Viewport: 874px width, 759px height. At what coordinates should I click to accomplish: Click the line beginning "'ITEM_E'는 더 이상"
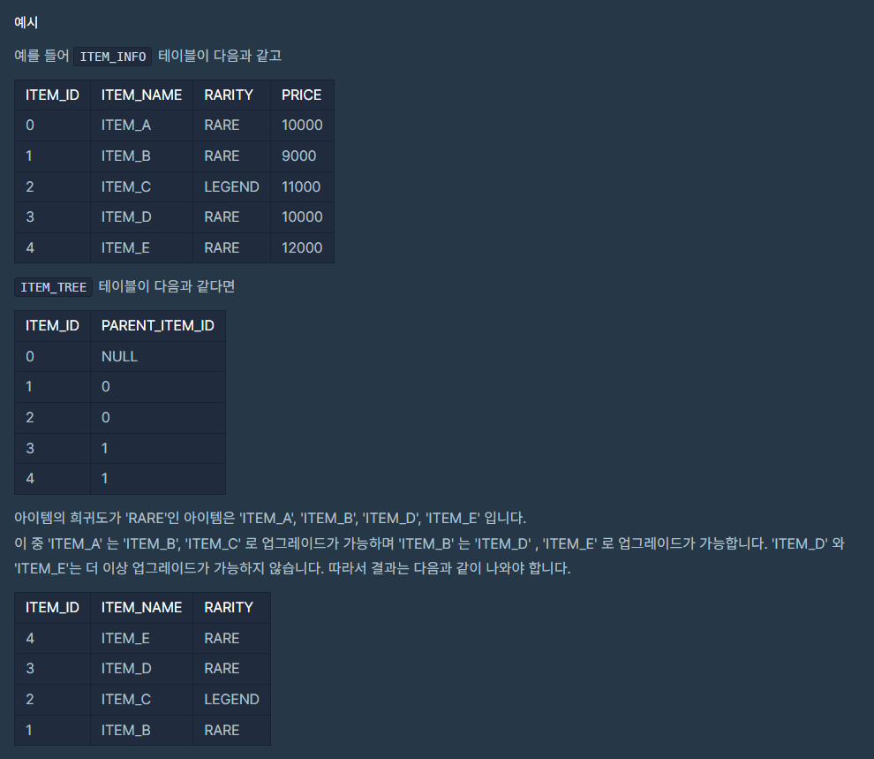point(292,568)
